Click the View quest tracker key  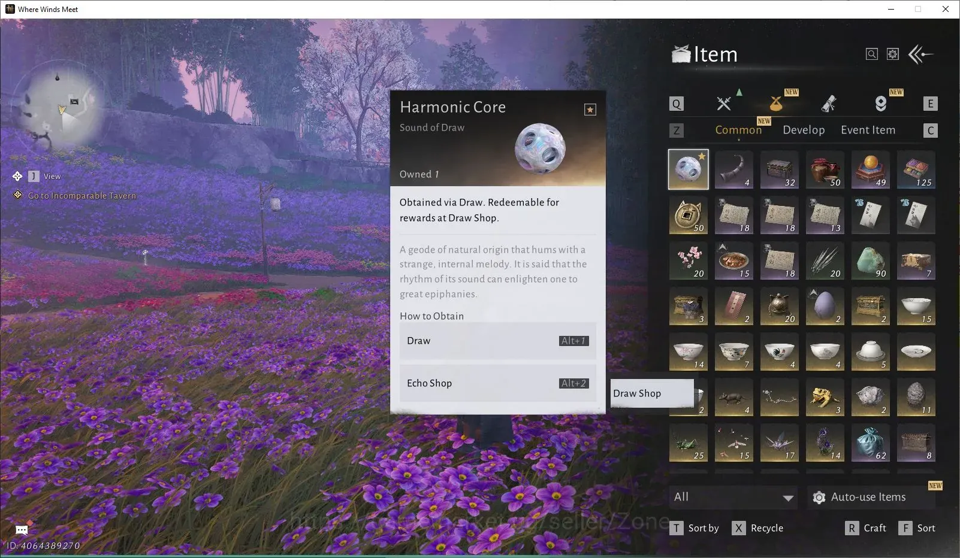click(x=34, y=176)
